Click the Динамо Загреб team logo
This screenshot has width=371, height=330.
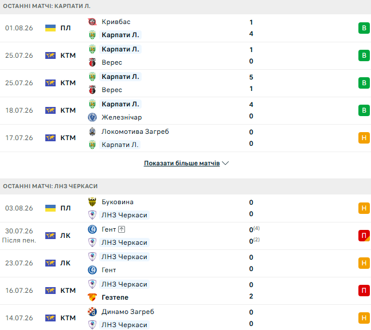(92, 312)
